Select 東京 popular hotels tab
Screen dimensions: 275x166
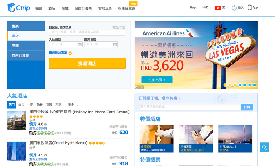[x=58, y=105]
